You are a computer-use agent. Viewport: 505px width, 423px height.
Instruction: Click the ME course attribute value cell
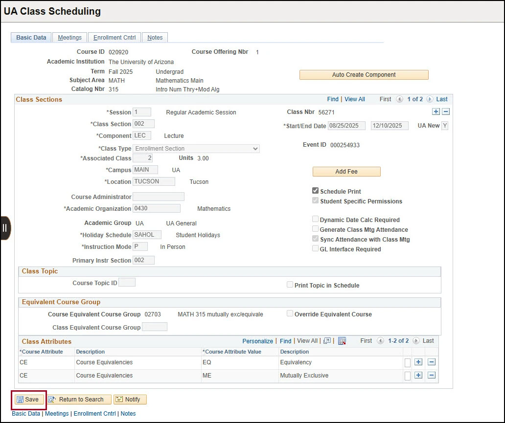pos(240,376)
